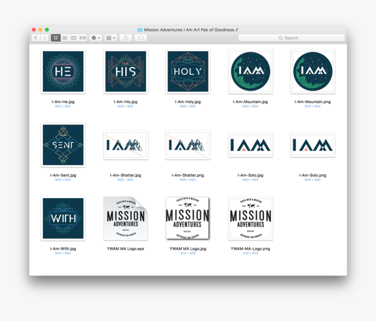Click the 900 × 450 size under I-Am-Solo.png

pos(313,180)
